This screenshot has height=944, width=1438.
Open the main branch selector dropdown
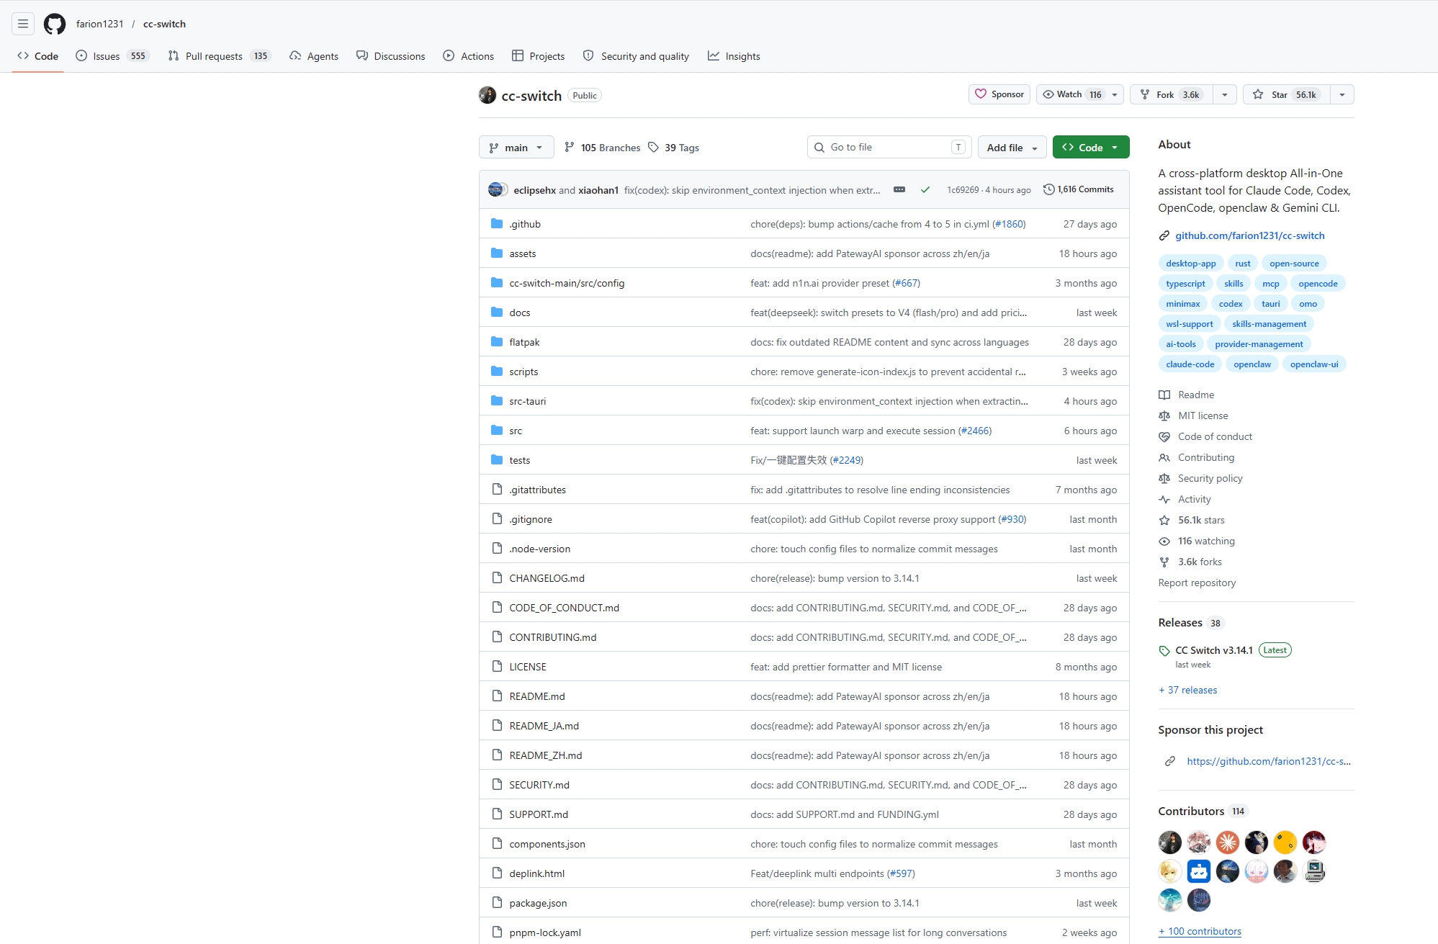[x=516, y=147]
